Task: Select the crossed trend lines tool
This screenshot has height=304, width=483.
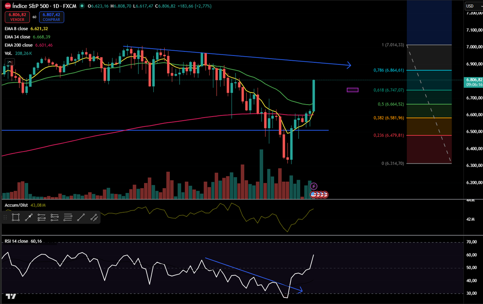Action: (x=94, y=217)
